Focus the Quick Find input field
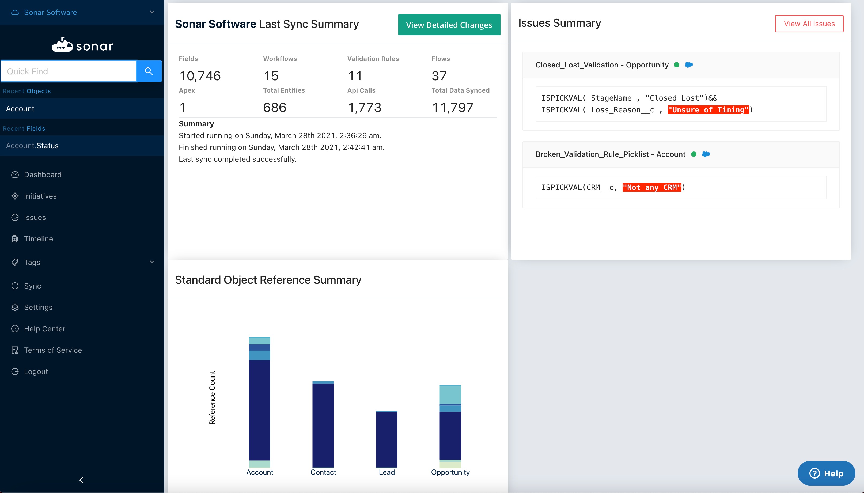The image size is (864, 493). (x=69, y=71)
